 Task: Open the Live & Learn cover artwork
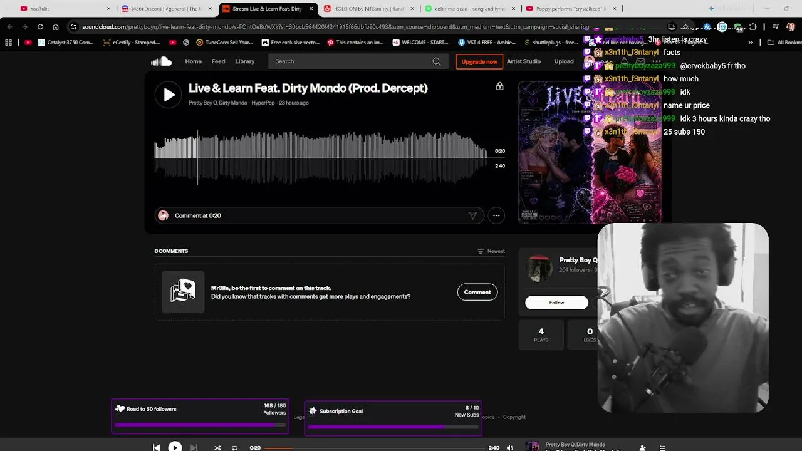pos(590,152)
